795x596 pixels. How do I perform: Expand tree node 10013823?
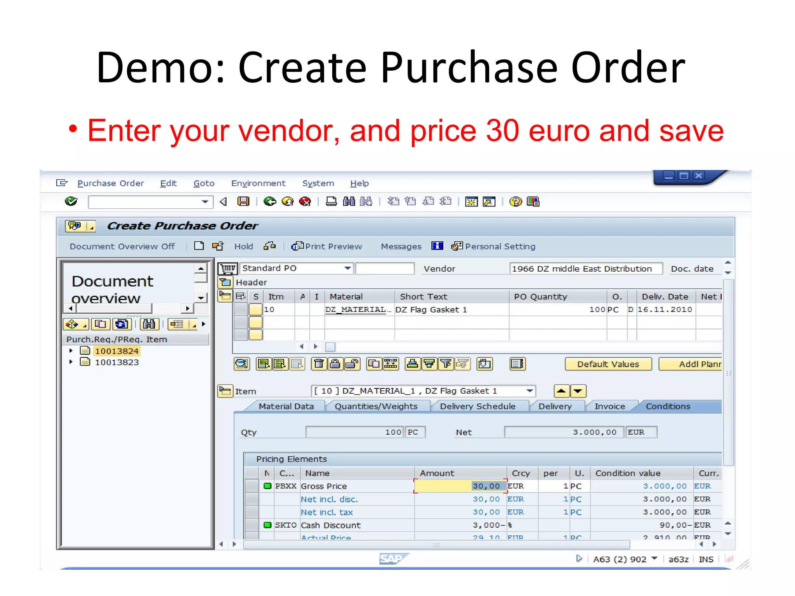click(71, 362)
